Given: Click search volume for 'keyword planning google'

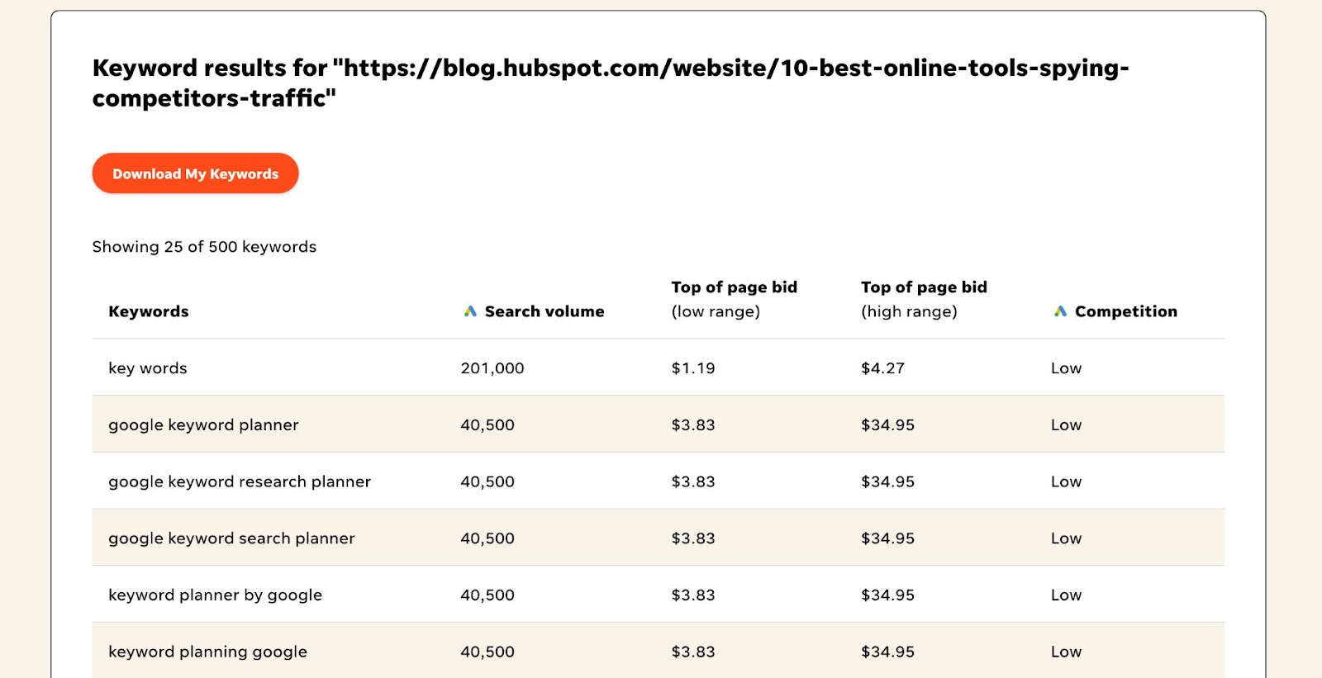Looking at the screenshot, I should (x=487, y=652).
